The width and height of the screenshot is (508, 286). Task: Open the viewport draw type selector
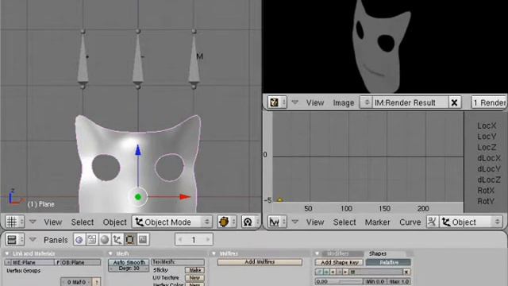coord(227,222)
